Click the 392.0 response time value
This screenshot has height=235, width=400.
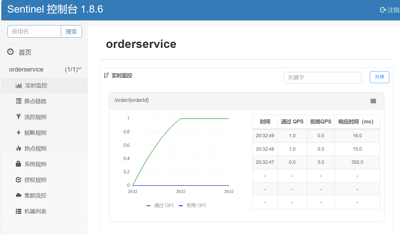(357, 162)
